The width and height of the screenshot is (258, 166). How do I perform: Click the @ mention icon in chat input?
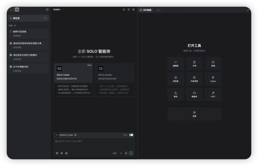tap(57, 153)
